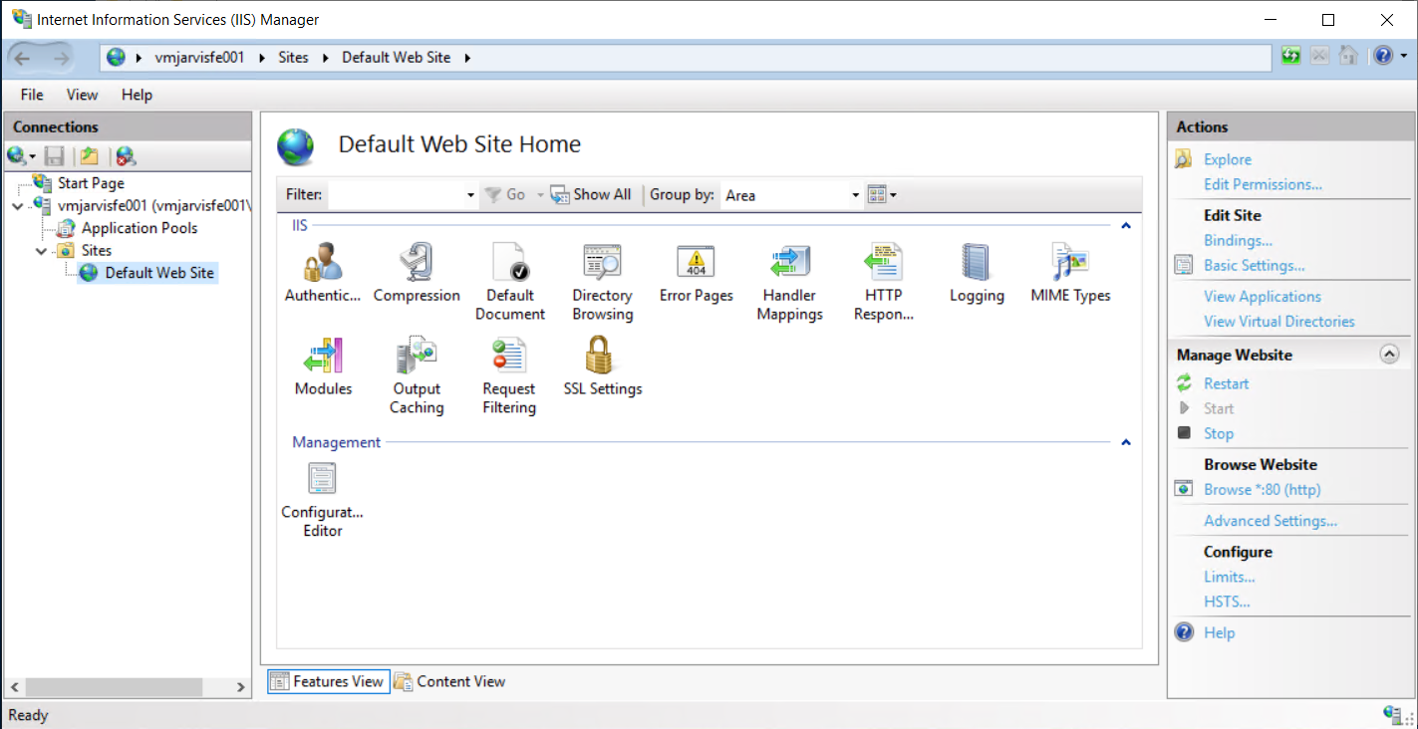The height and width of the screenshot is (729, 1418).
Task: Open Basic Settings link
Action: coord(1254,265)
